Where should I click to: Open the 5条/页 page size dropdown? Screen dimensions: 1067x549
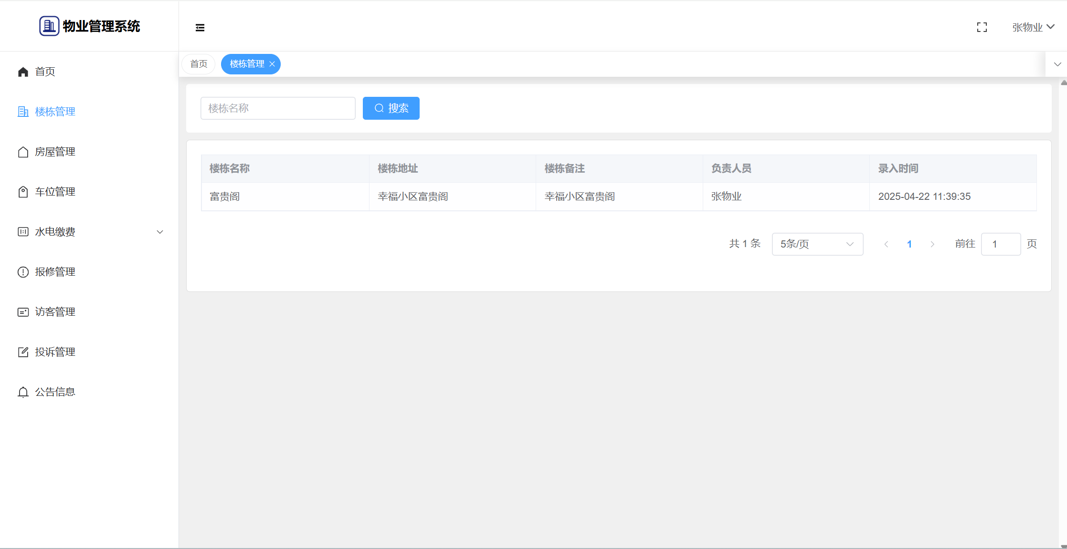coord(817,244)
